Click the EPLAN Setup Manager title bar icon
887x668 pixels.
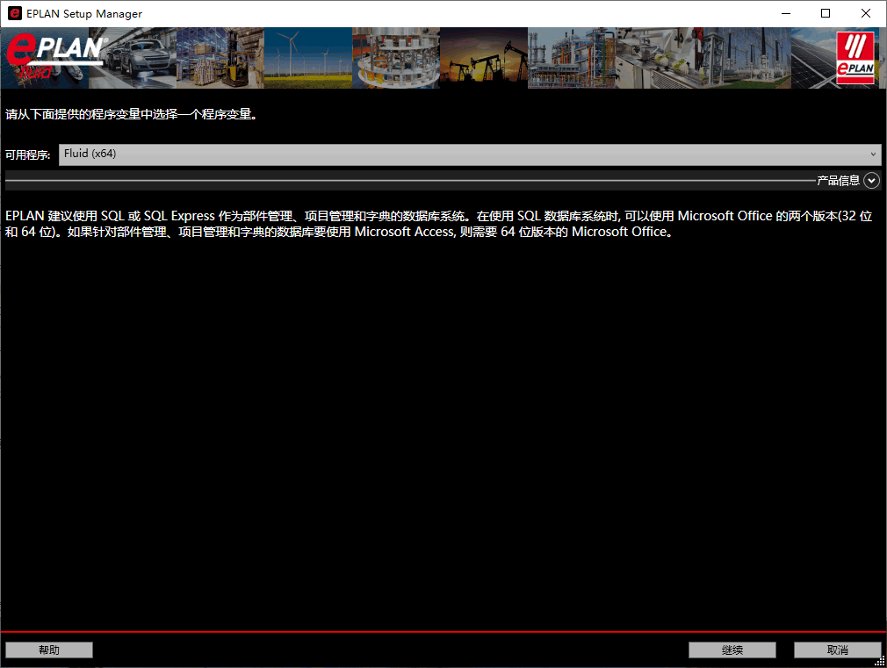point(15,13)
